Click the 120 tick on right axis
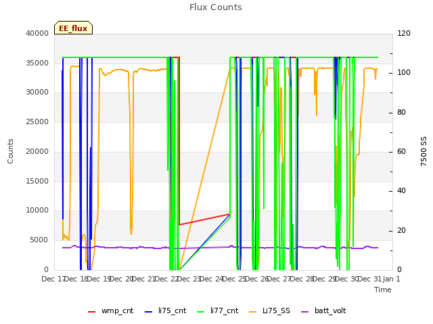This screenshot has height=324, width=433. pos(404,33)
